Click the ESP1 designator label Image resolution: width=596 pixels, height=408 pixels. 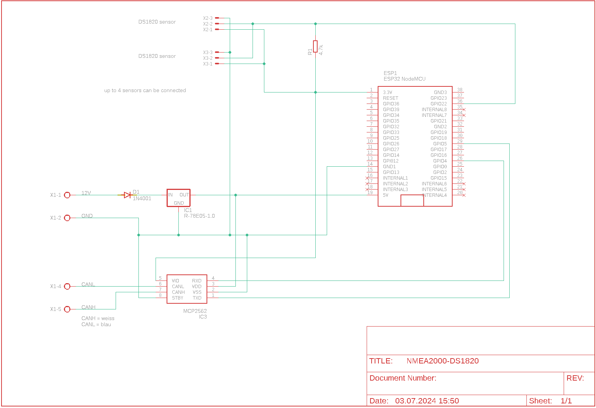coord(390,73)
